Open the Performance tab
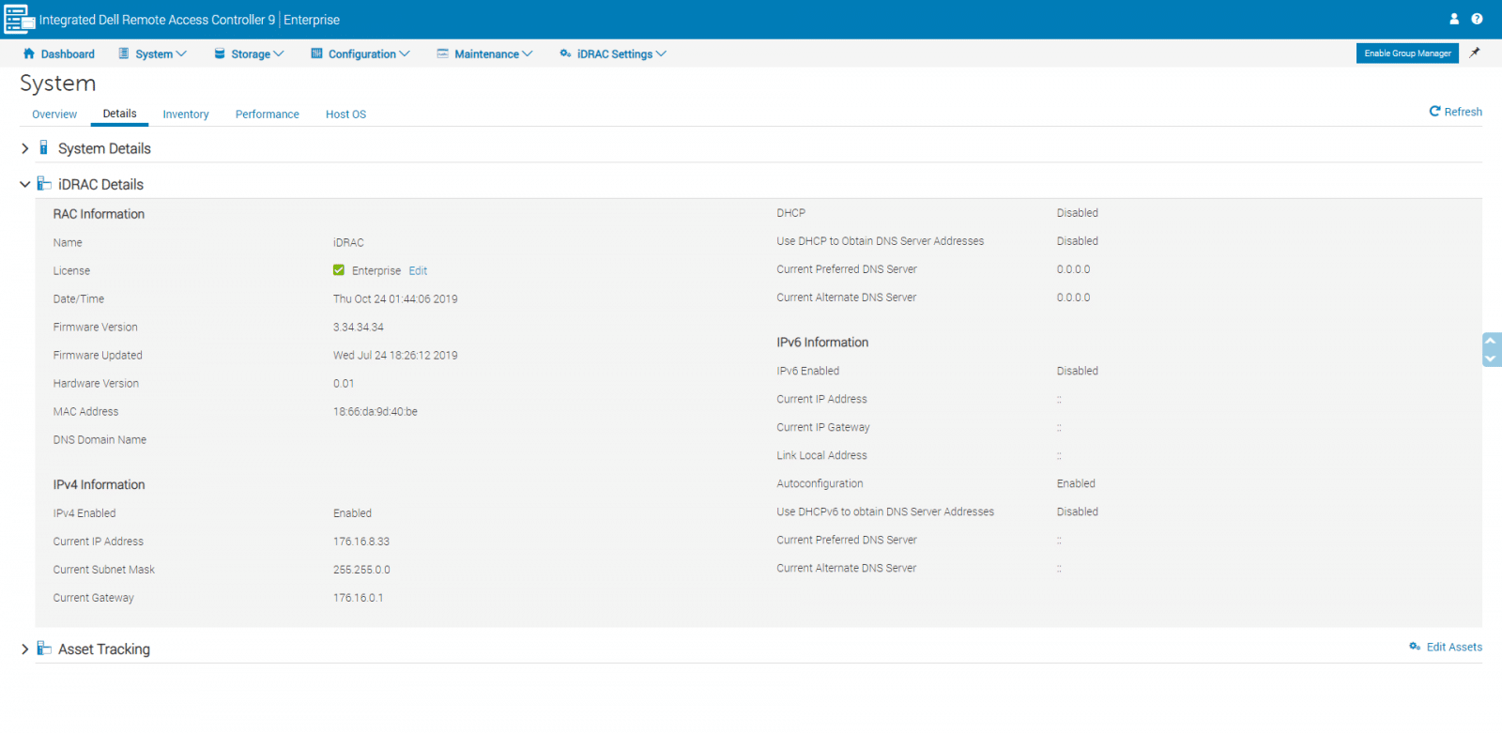 click(x=268, y=115)
